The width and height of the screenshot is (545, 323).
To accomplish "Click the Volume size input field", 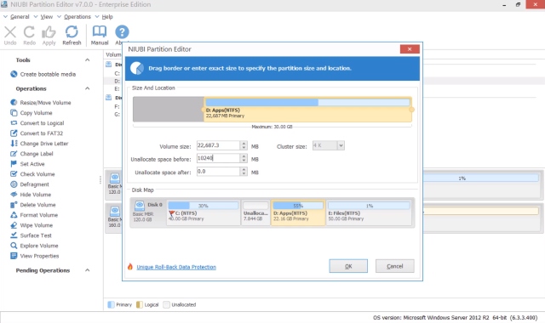I will click(218, 145).
